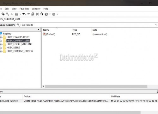Expand the HKEY_LOCAL_MACHINE node

coord(1,44)
